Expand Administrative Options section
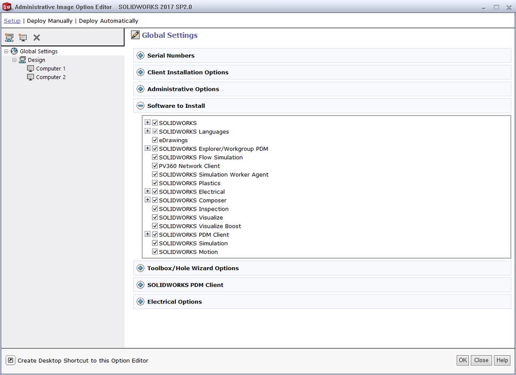Screen dimensions: 516x375 click(141, 89)
